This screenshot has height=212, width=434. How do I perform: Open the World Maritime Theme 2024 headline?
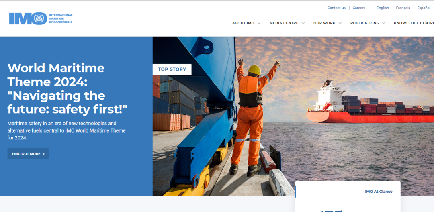pyautogui.click(x=67, y=88)
